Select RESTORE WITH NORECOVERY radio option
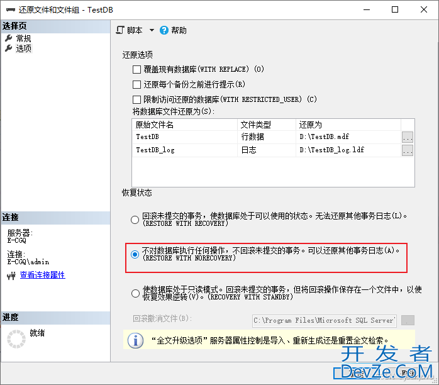The image size is (439, 385). [x=135, y=254]
